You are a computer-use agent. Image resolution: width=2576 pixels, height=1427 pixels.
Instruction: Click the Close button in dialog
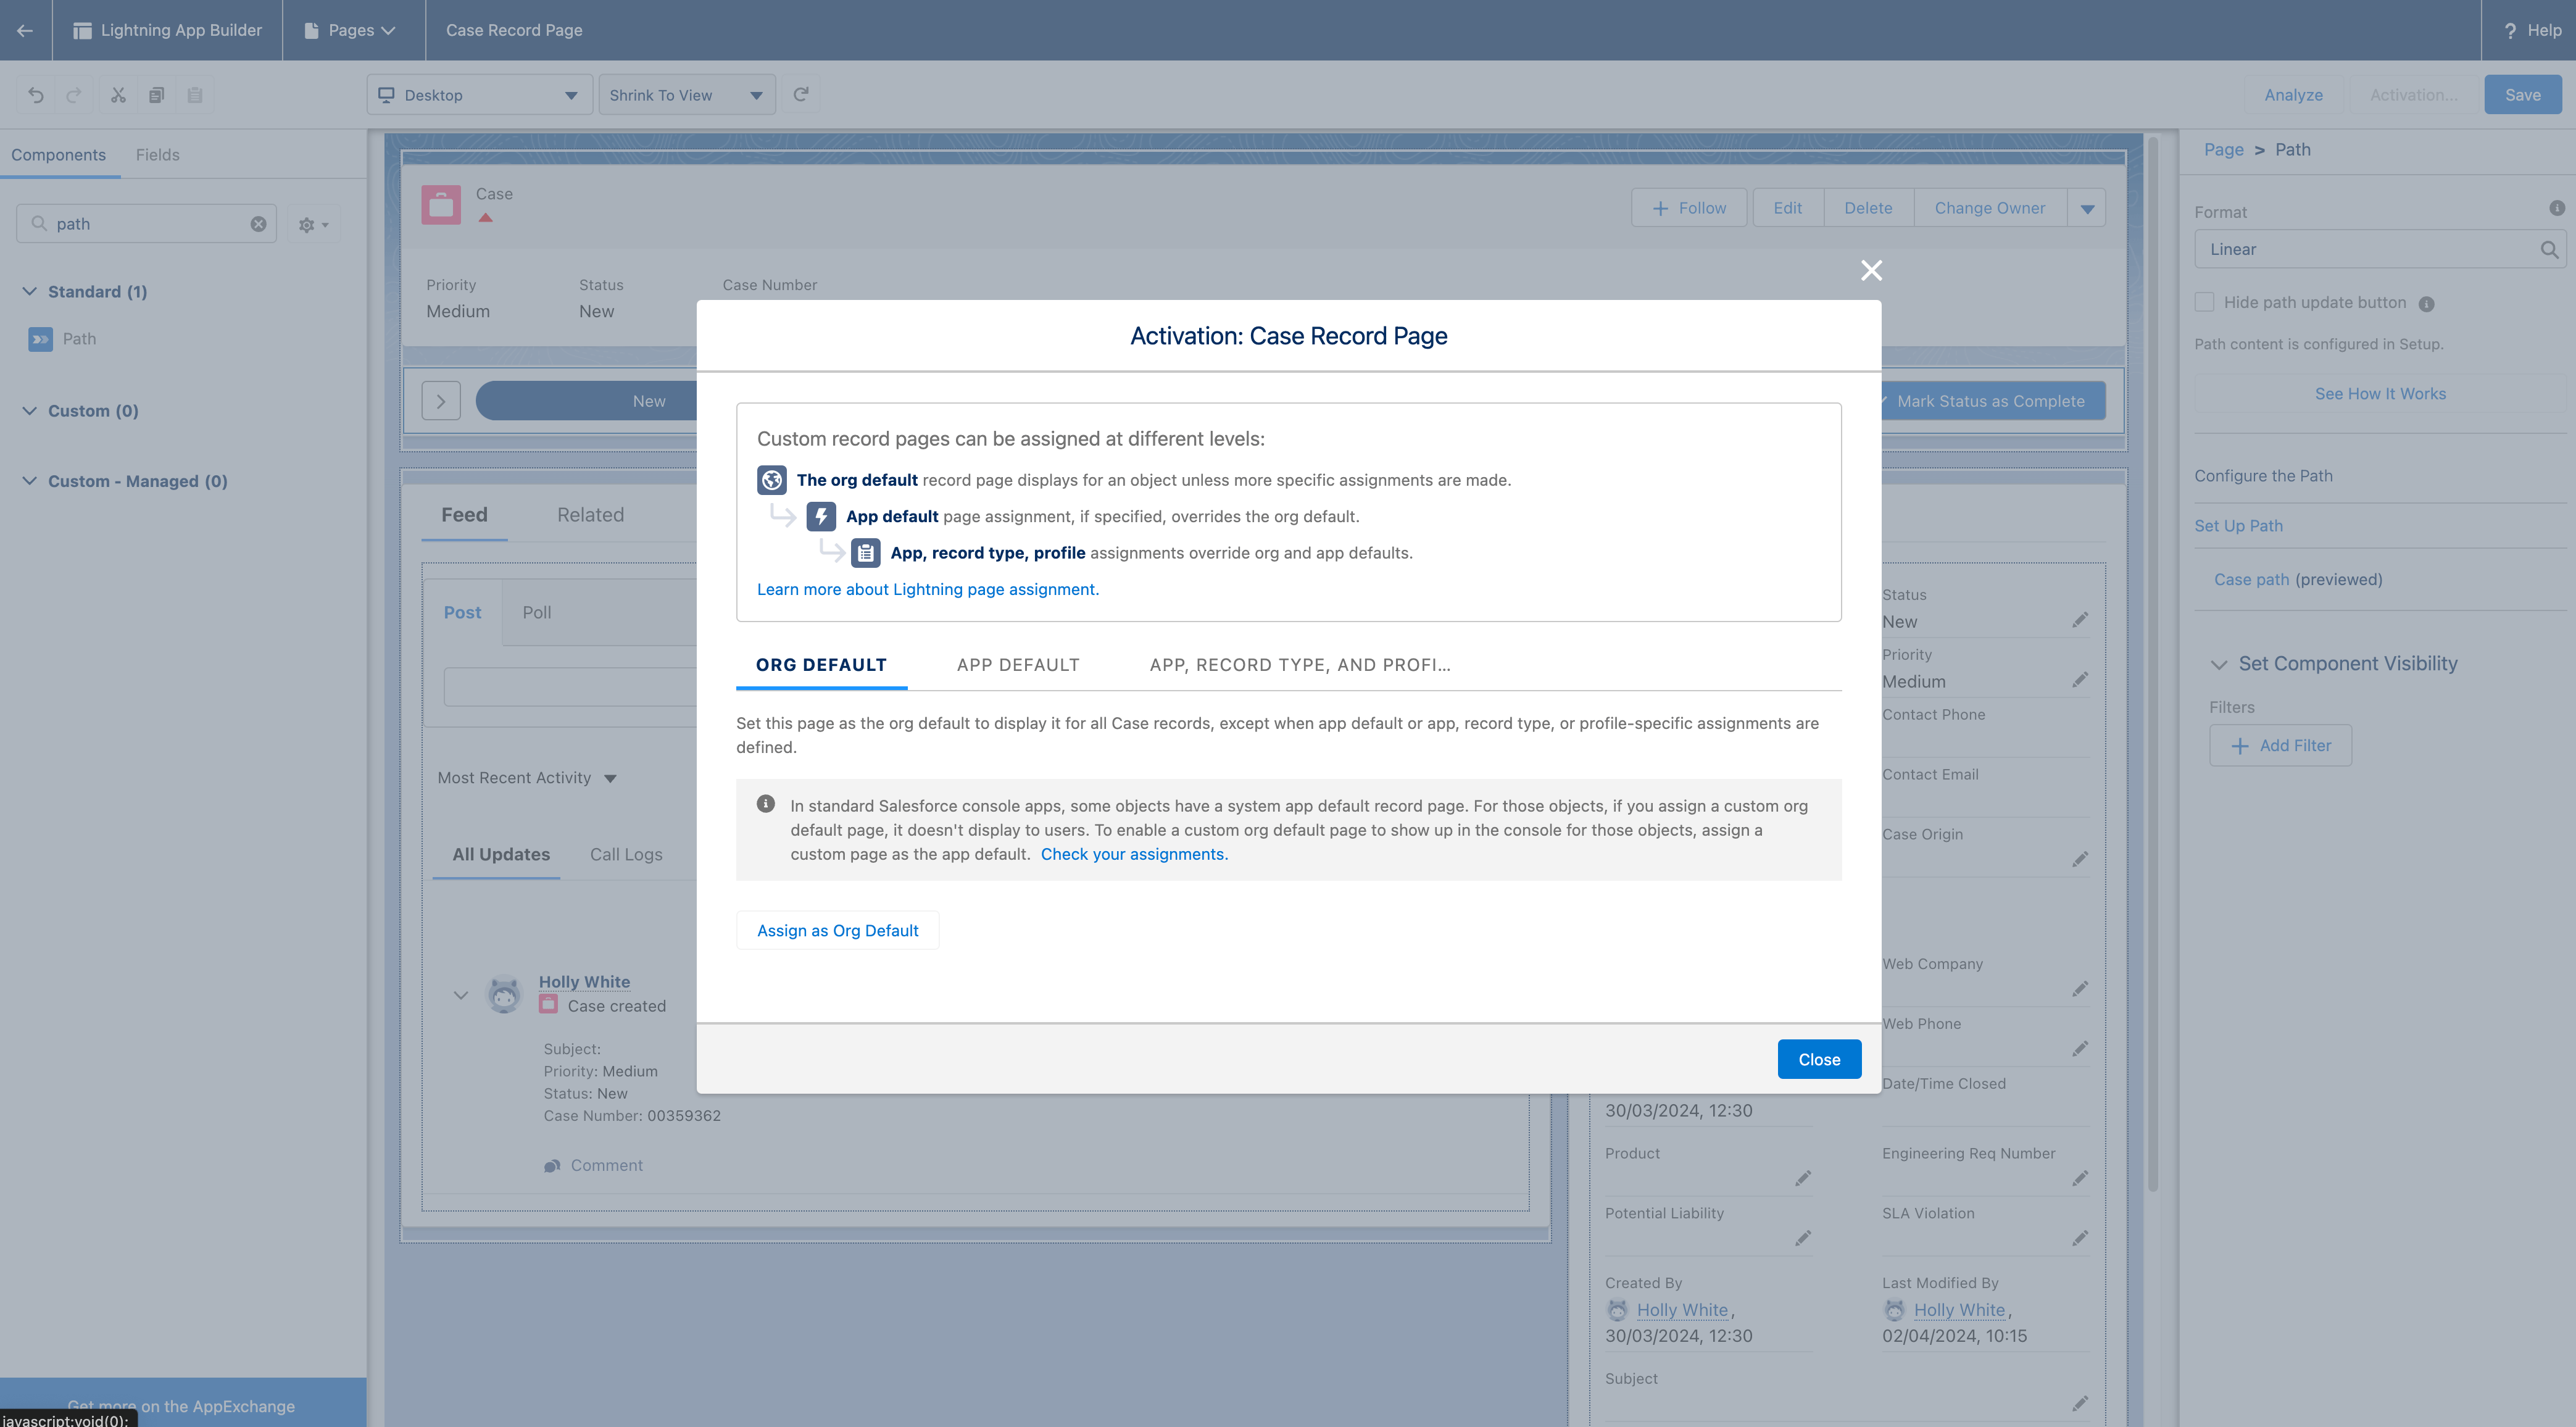point(1818,1059)
